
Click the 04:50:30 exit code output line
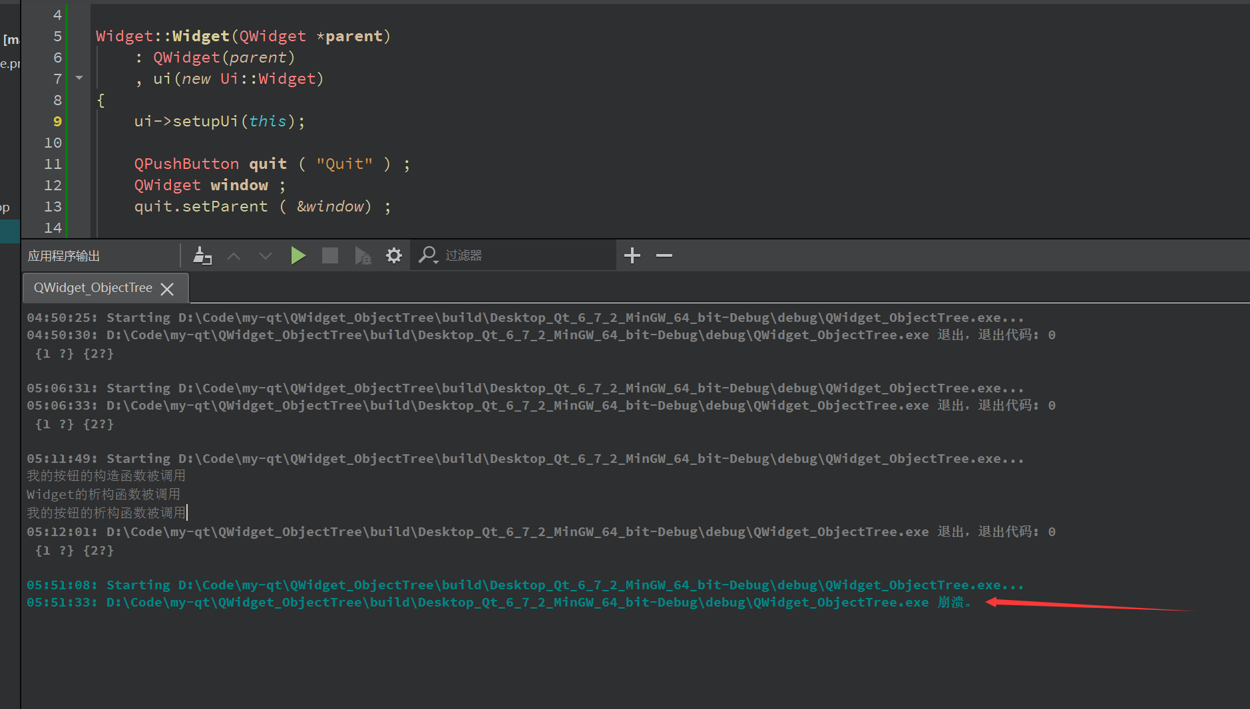pyautogui.click(x=541, y=335)
